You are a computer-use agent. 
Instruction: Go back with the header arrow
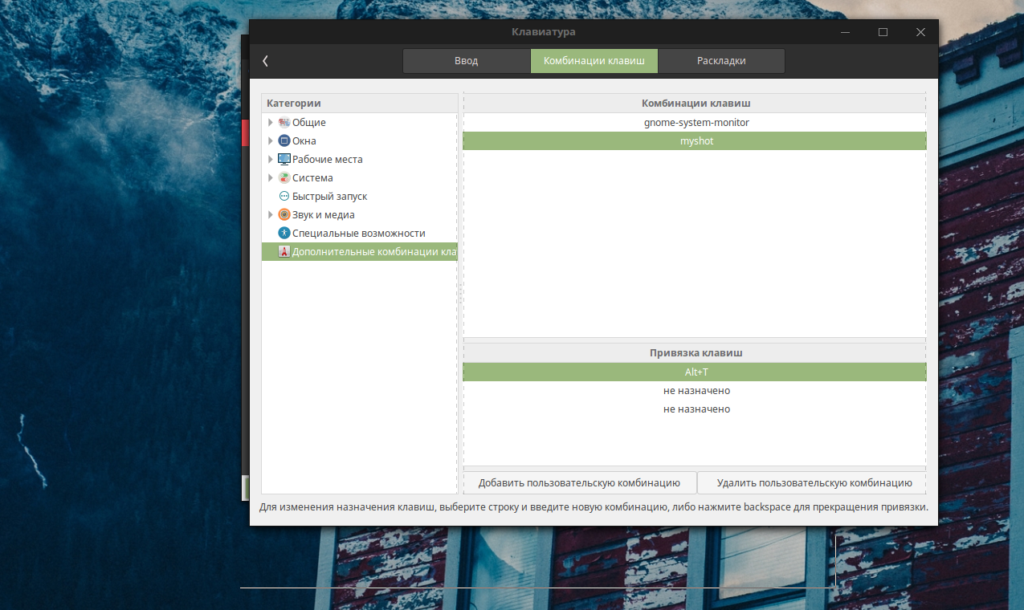(265, 61)
